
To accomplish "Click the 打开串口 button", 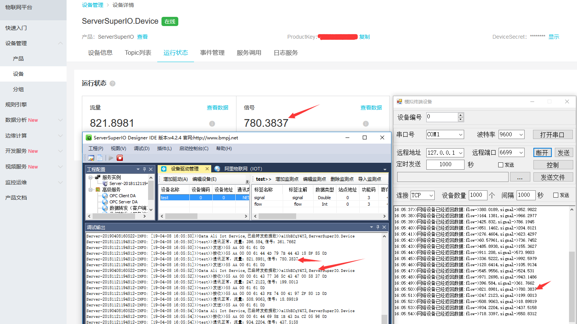I will point(553,134).
